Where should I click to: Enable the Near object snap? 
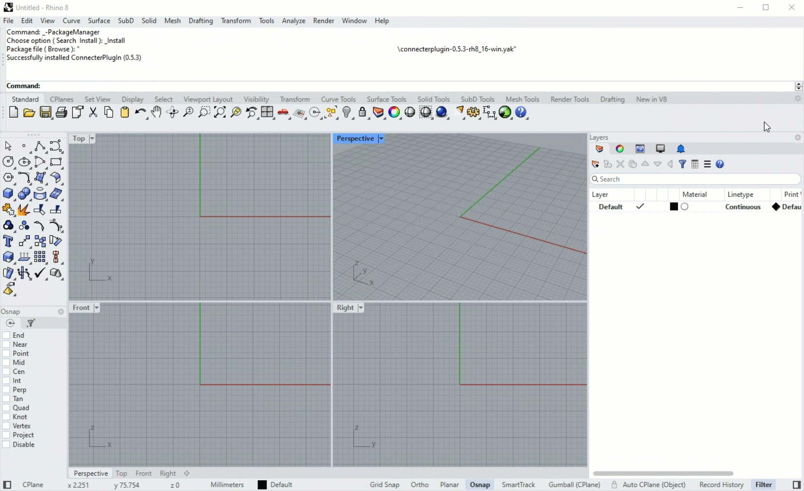(6, 345)
